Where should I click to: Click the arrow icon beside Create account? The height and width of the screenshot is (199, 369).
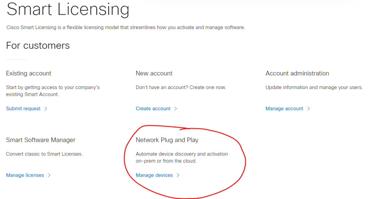pyautogui.click(x=176, y=108)
